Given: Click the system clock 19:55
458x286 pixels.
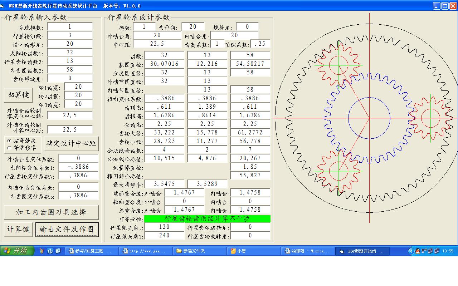Looking at the screenshot, I should (448, 251).
